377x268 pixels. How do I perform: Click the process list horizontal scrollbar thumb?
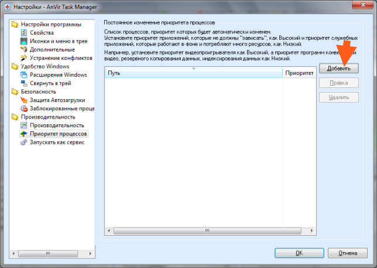[x=207, y=230]
